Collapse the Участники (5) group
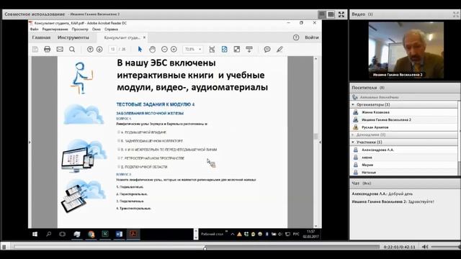 click(x=353, y=142)
